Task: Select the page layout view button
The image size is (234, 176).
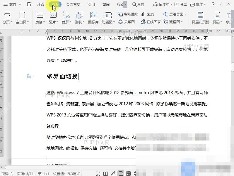Action: tap(121, 173)
